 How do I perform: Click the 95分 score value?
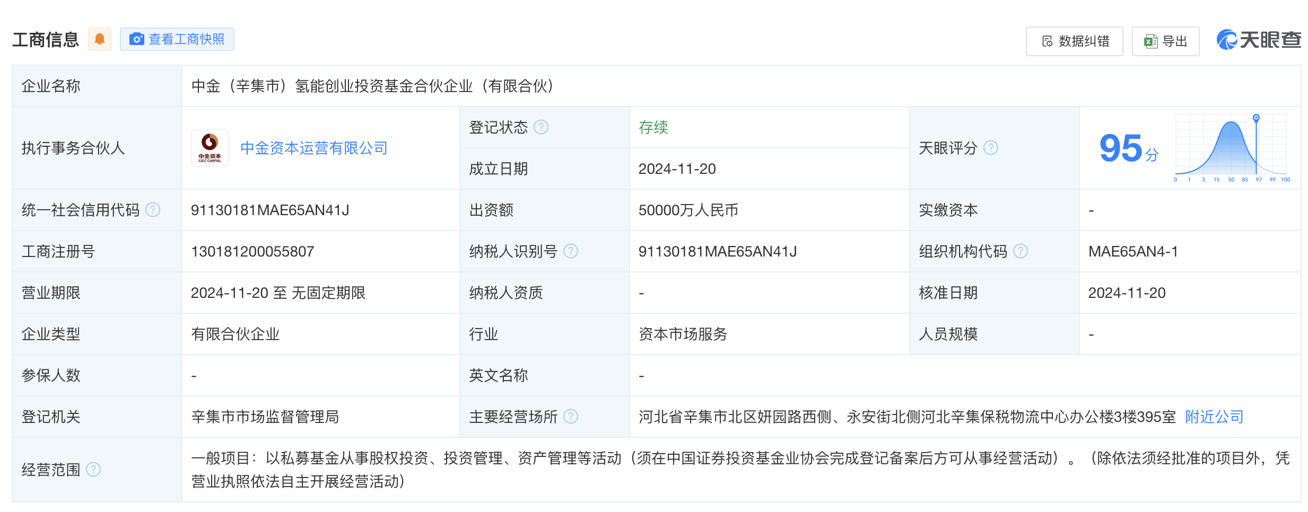[1129, 148]
